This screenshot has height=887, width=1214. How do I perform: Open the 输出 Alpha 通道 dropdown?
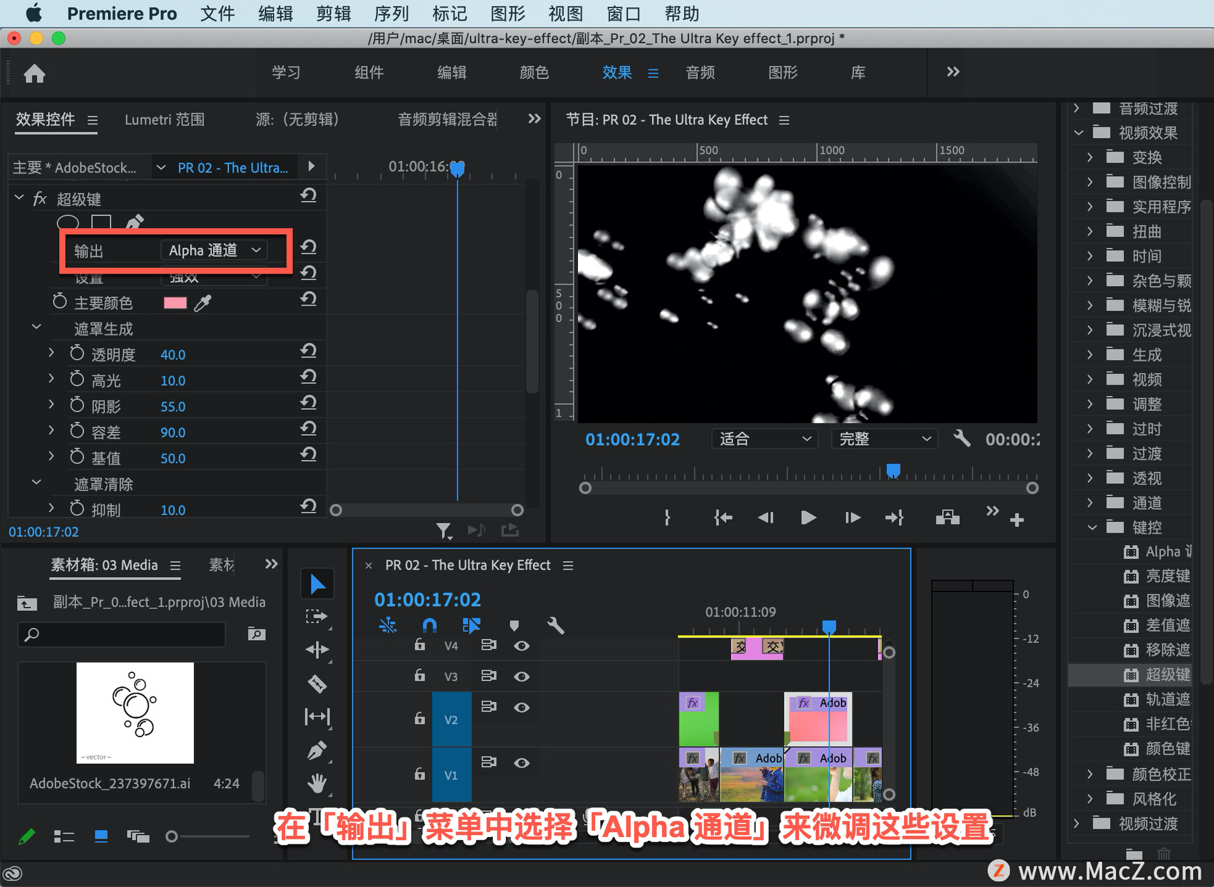point(214,250)
